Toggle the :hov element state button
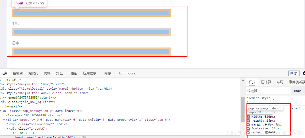The image size is (305, 138). [297, 91]
